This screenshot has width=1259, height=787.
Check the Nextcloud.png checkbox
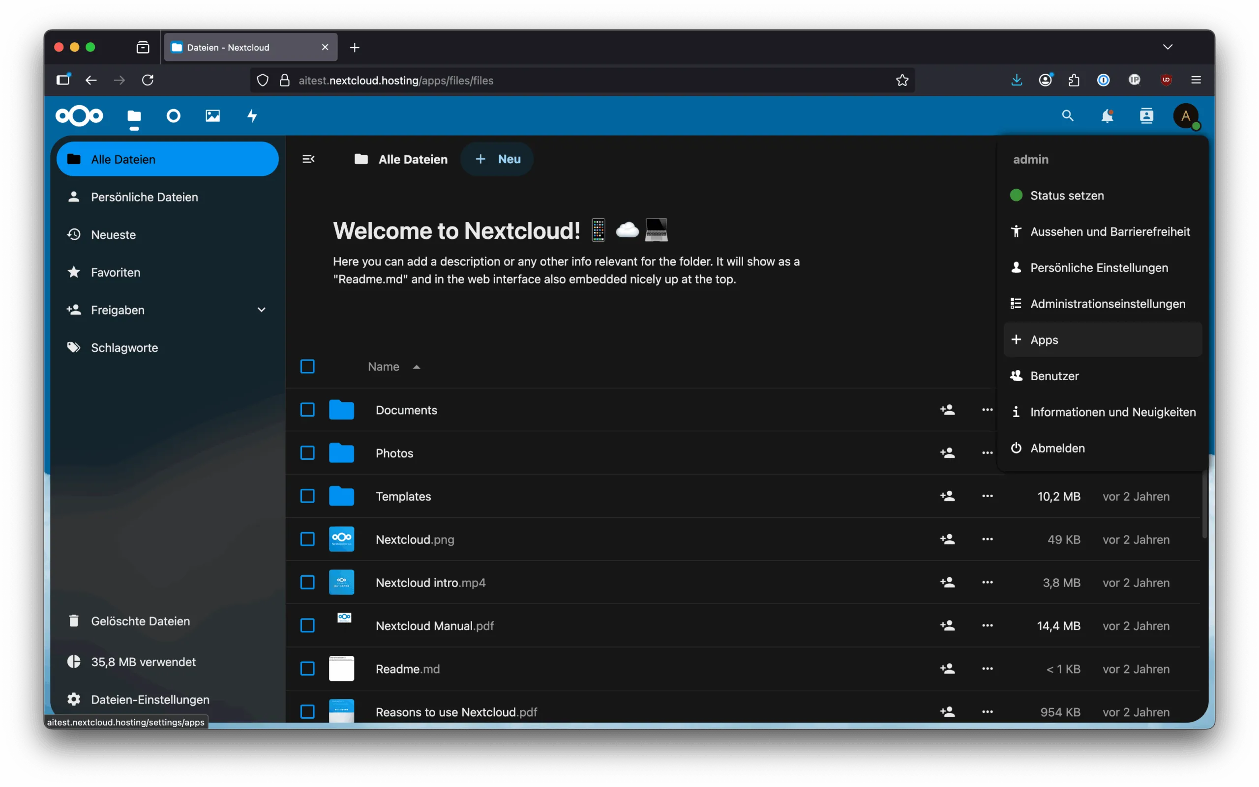[x=307, y=540]
